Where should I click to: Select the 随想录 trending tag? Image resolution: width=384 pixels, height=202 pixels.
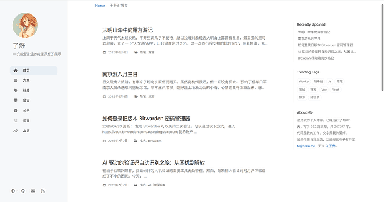click(x=314, y=97)
